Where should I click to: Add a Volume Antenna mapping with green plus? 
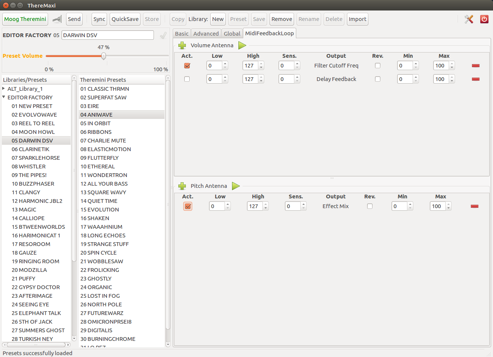click(182, 46)
